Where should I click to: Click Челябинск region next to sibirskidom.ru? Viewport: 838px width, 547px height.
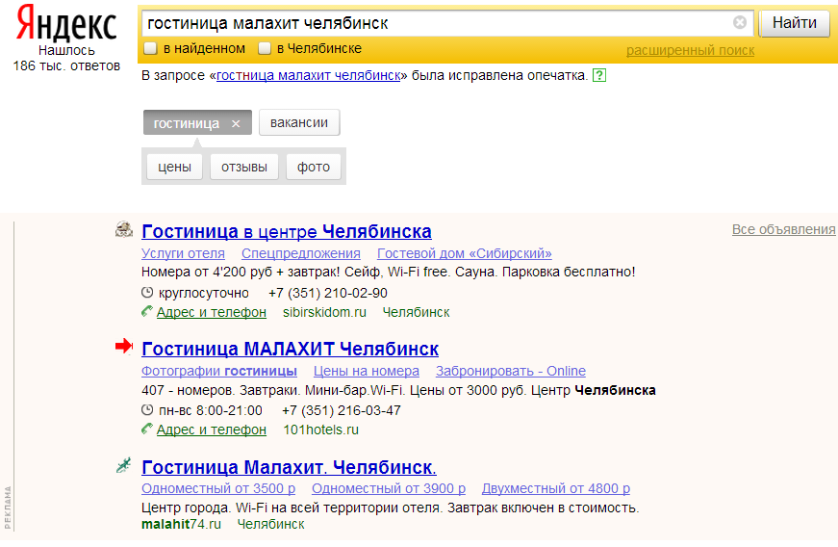click(417, 312)
